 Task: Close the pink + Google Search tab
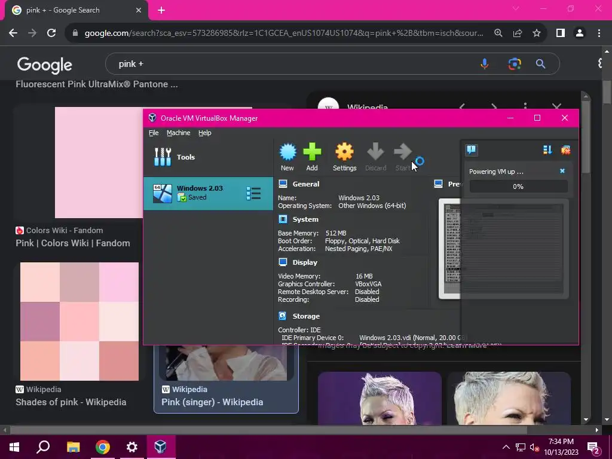pyautogui.click(x=139, y=10)
